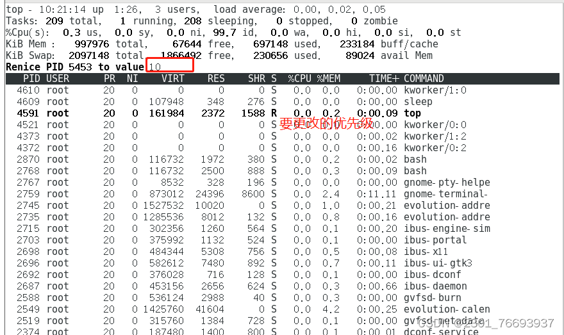
Task: Click the 873012 VIRT value
Action: pos(167,193)
